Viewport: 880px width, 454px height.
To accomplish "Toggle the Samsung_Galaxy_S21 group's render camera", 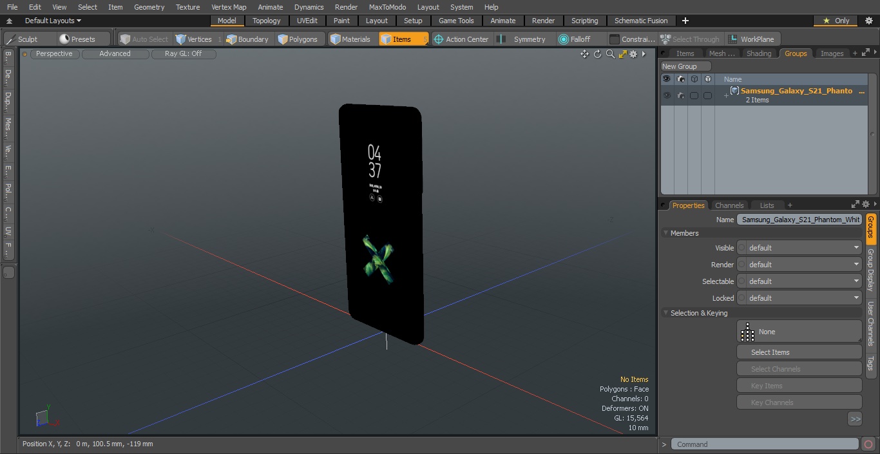I will (681, 95).
